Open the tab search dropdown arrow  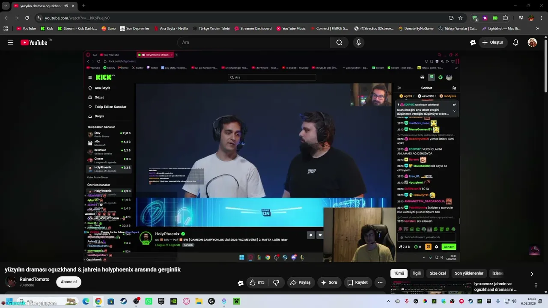pos(6,6)
